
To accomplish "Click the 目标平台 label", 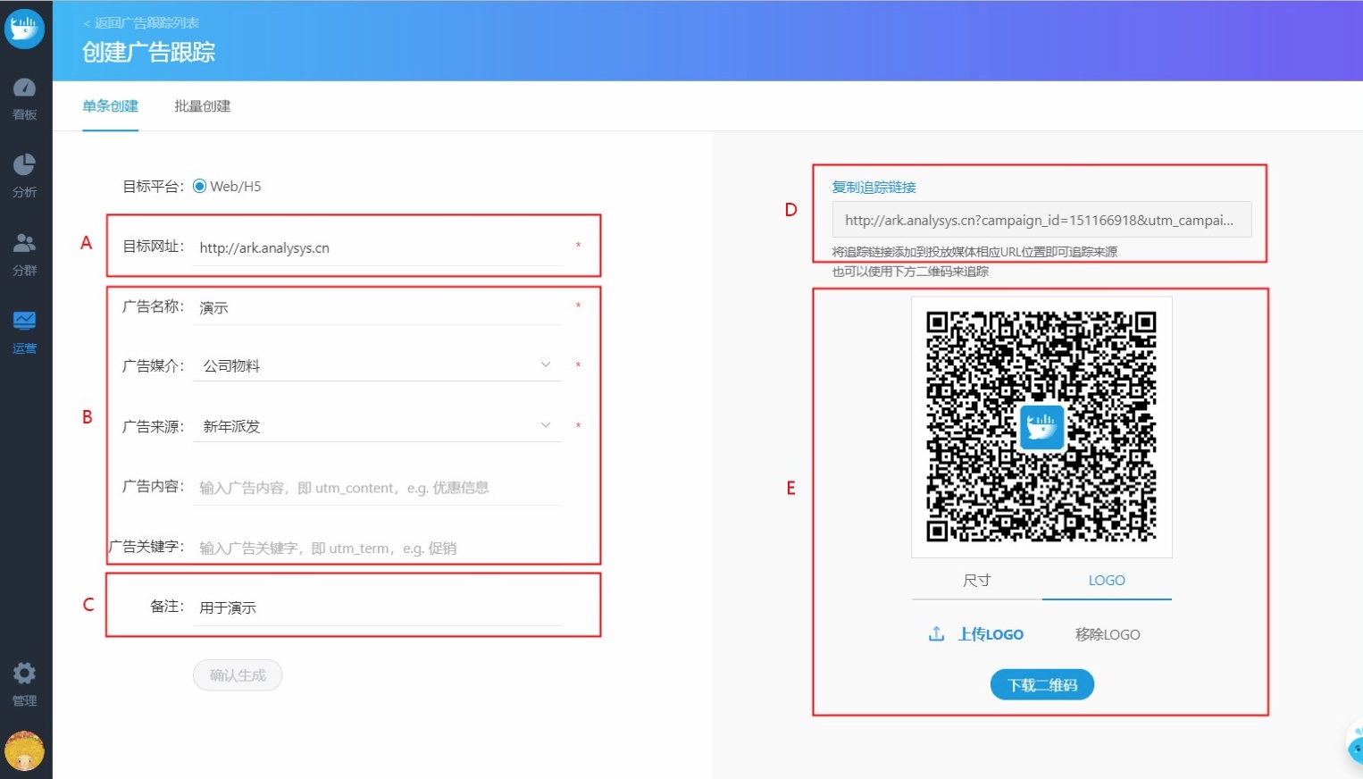I will tap(153, 186).
